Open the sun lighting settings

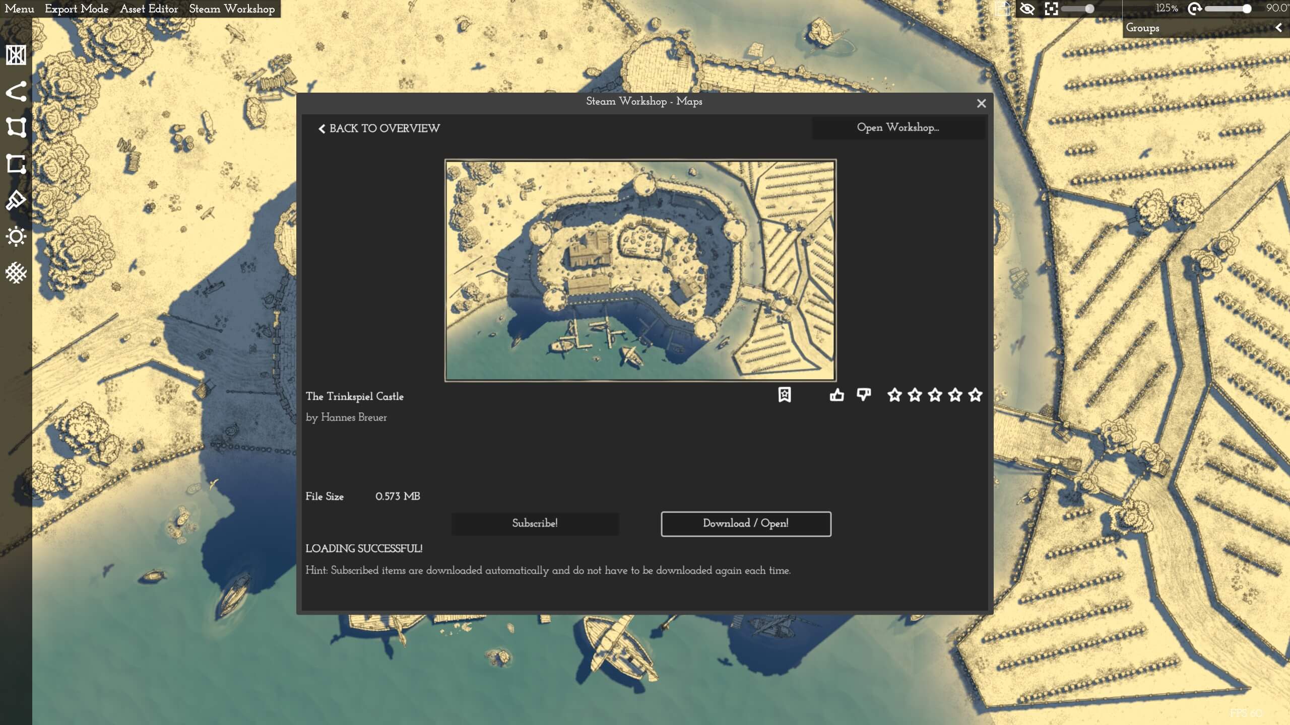[16, 236]
